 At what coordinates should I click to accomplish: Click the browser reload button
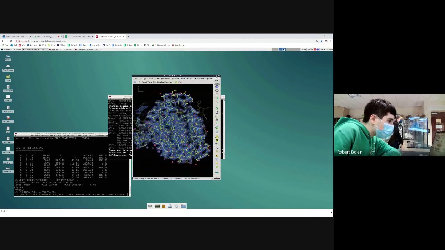click(x=11, y=41)
